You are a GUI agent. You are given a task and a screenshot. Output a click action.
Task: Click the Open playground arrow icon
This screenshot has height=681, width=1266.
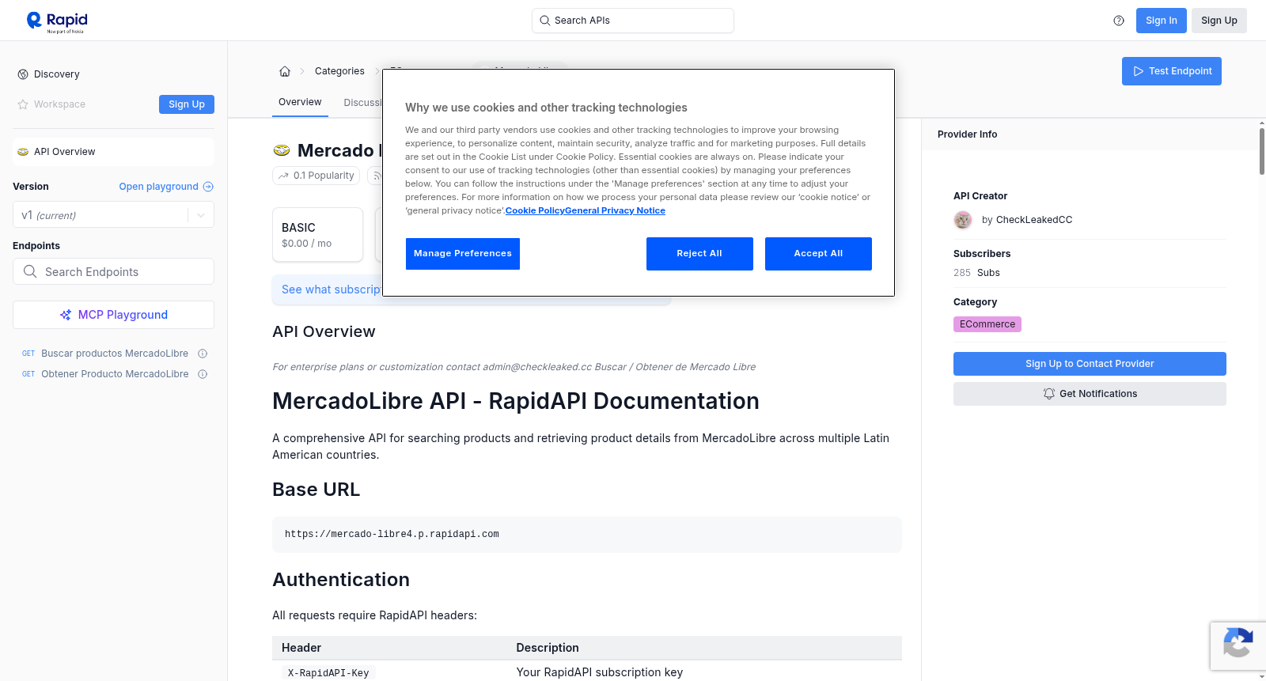point(208,187)
